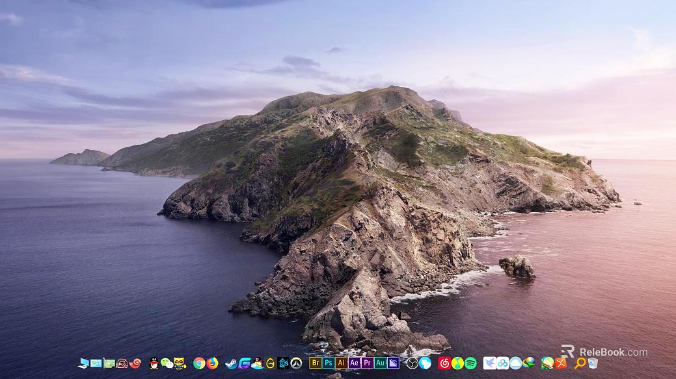676x379 pixels.
Task: Open the Recycle Bin
Action: (x=592, y=363)
